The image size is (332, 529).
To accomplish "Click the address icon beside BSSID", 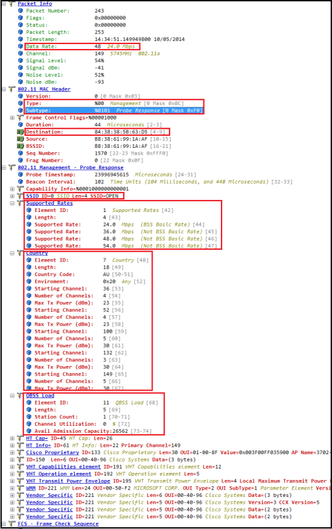I will pos(20,147).
